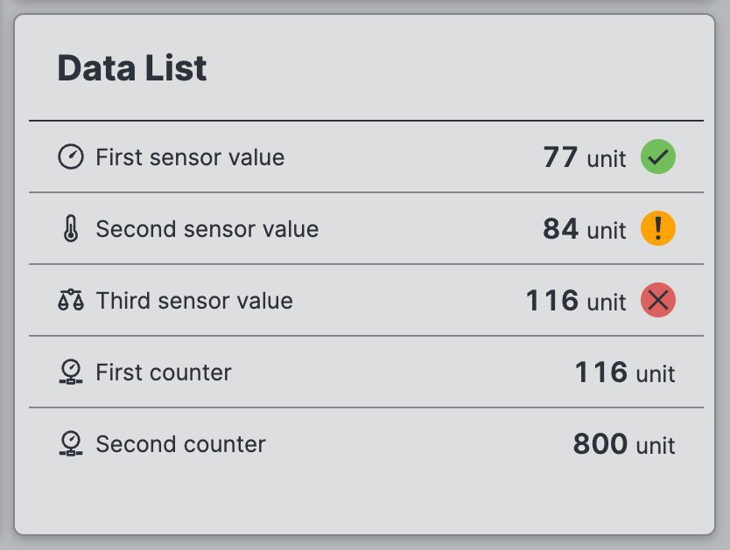Select the First counter label

click(164, 372)
